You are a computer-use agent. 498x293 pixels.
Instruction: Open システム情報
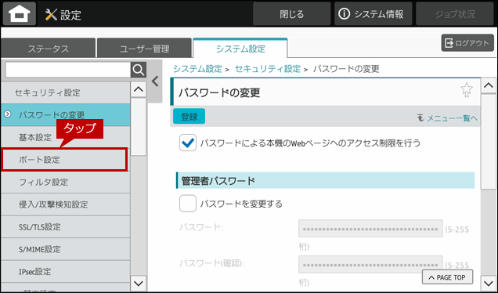click(x=373, y=14)
